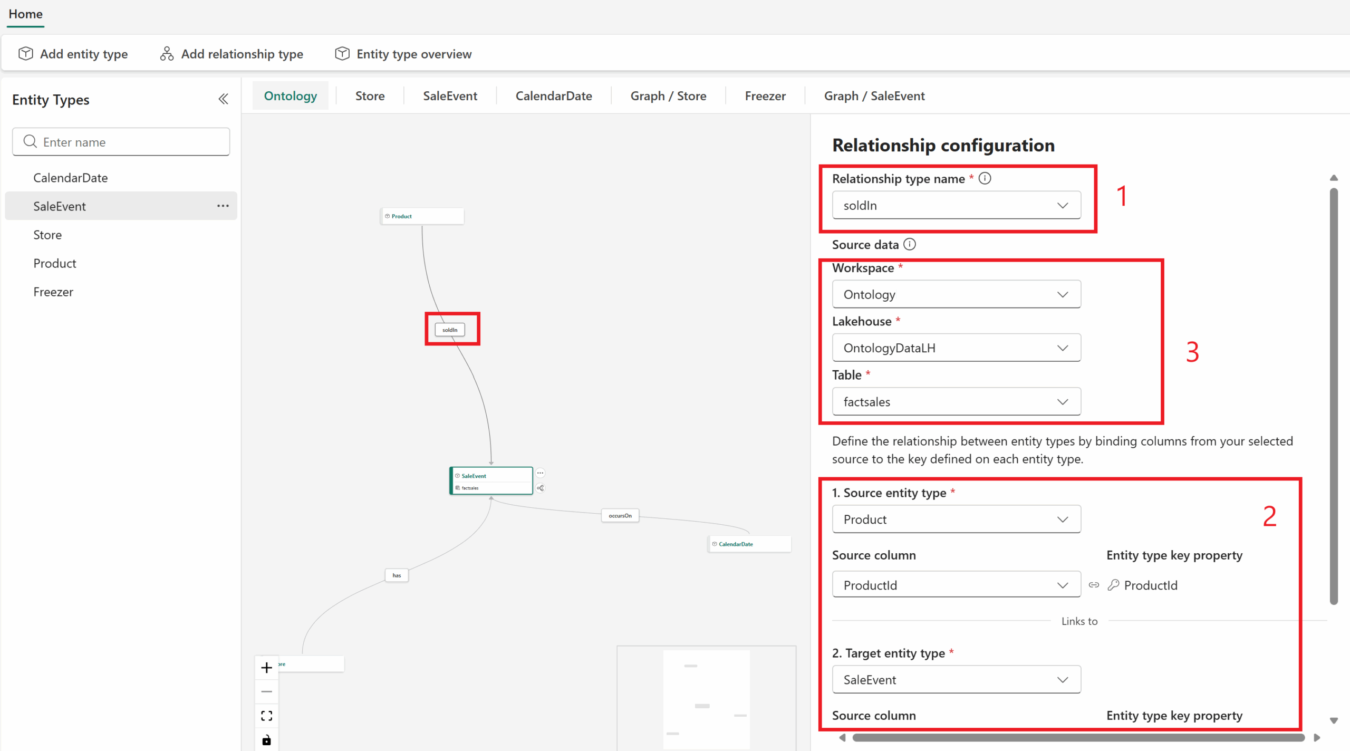The width and height of the screenshot is (1350, 751).
Task: Collapse the Entity Types panel
Action: (223, 99)
